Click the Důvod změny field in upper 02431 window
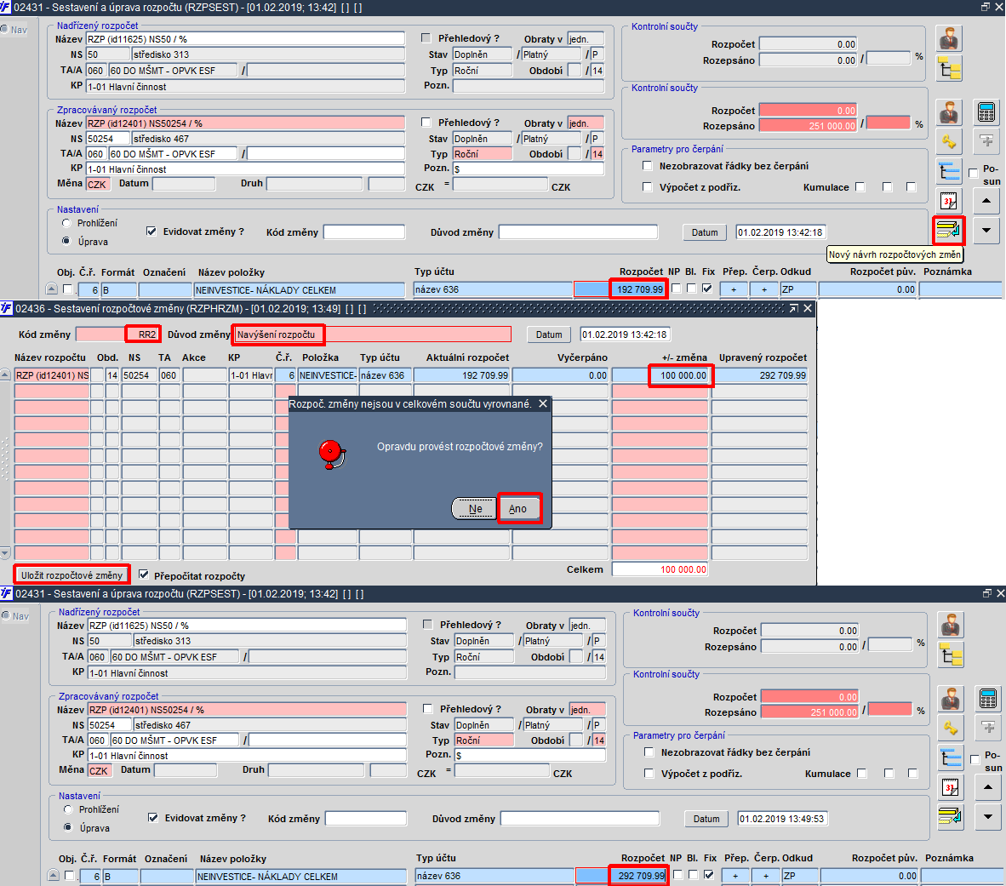The image size is (1006, 886). point(579,232)
